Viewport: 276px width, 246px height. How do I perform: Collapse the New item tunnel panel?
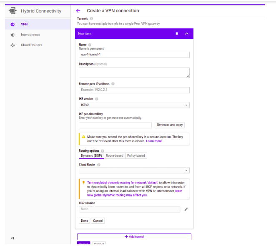pyautogui.click(x=186, y=33)
